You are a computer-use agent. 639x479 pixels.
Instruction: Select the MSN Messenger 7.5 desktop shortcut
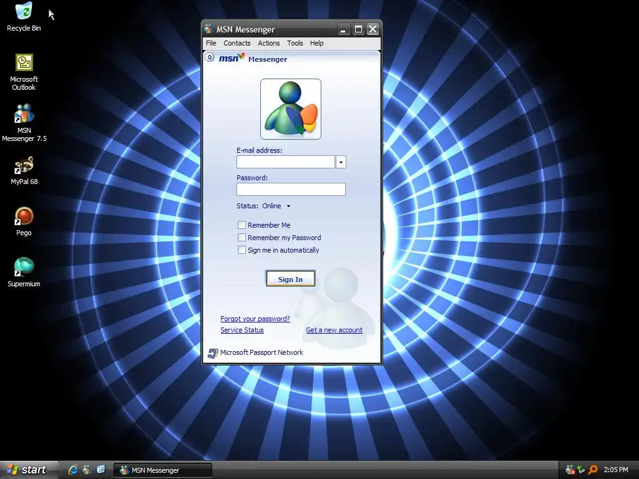point(24,123)
